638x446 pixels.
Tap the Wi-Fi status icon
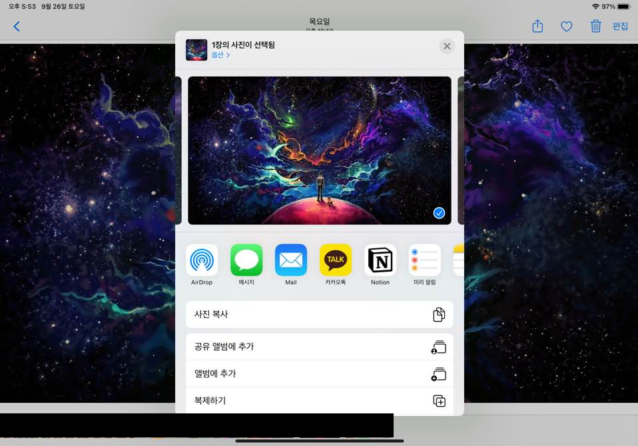(595, 7)
